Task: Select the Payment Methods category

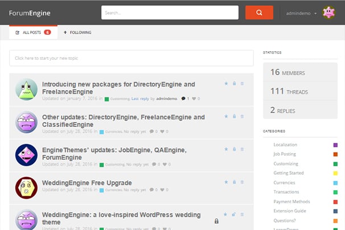Action: coord(291,202)
